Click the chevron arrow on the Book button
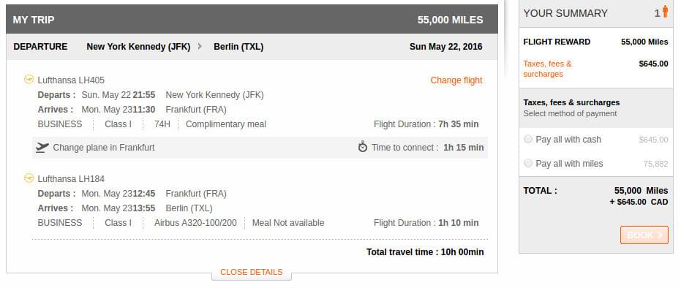The height and width of the screenshot is (288, 681). 660,235
